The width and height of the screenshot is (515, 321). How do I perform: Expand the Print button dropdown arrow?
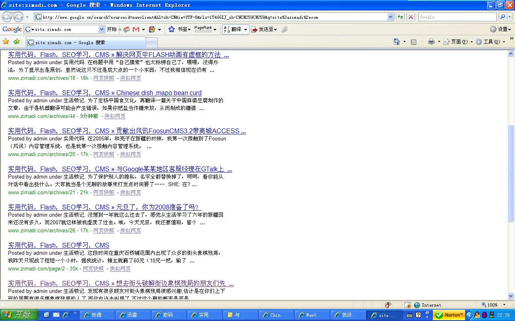coord(439,42)
